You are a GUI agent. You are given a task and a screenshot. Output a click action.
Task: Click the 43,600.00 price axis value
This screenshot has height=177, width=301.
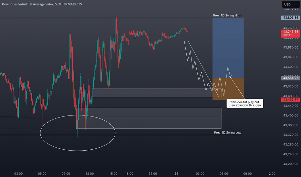tap(291, 67)
